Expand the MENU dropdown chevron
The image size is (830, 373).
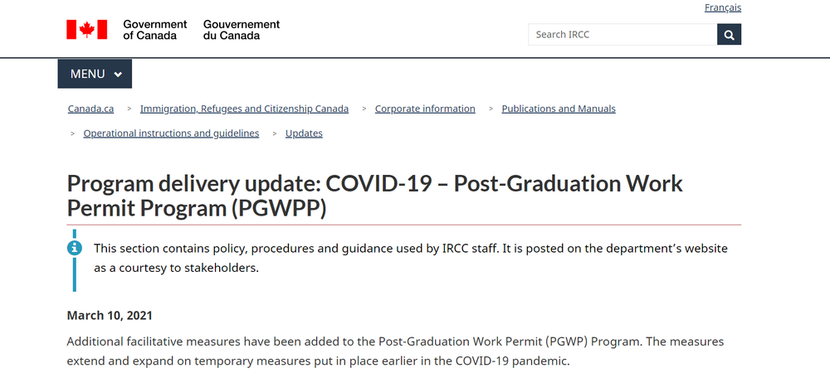[118, 75]
